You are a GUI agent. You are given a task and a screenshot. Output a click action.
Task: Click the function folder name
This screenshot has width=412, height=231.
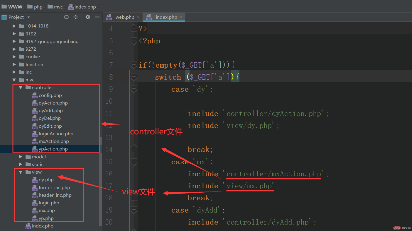(x=34, y=64)
